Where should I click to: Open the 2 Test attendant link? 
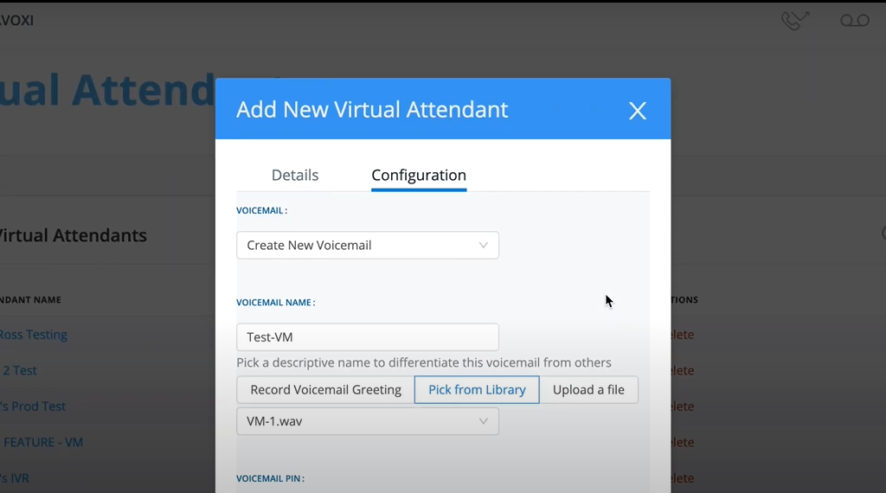point(20,370)
